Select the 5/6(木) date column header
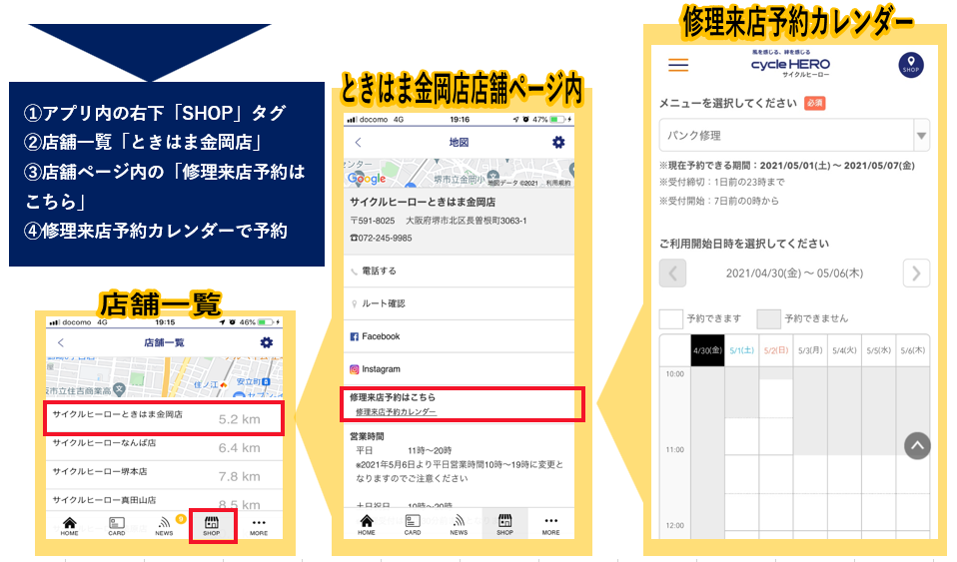 click(x=912, y=350)
